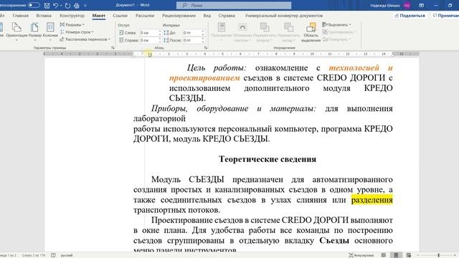459x258 pixels.
Task: Switch to Print Layout view icon
Action: [x=396, y=255]
